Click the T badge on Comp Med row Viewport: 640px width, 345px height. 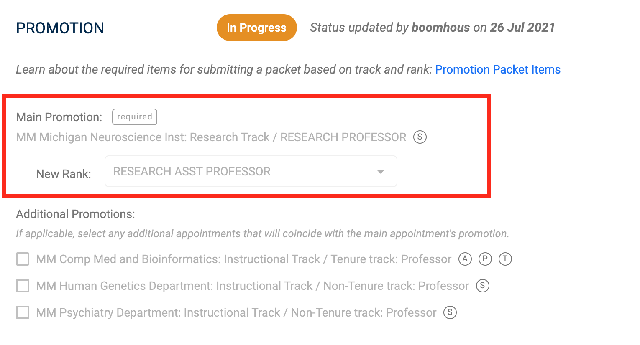pos(505,259)
